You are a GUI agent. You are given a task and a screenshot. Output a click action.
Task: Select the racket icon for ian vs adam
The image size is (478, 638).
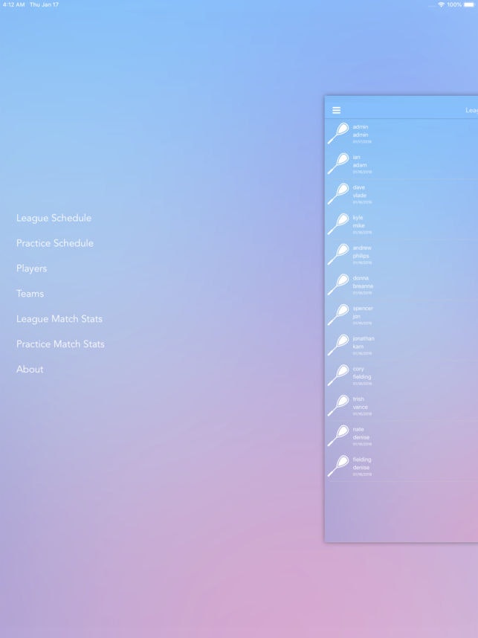tap(338, 164)
